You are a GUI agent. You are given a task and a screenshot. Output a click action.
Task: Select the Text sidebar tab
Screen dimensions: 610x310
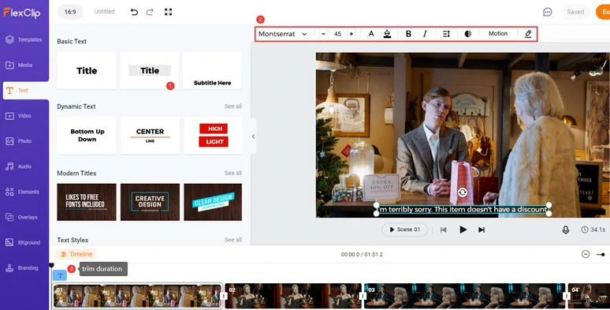[x=26, y=91]
